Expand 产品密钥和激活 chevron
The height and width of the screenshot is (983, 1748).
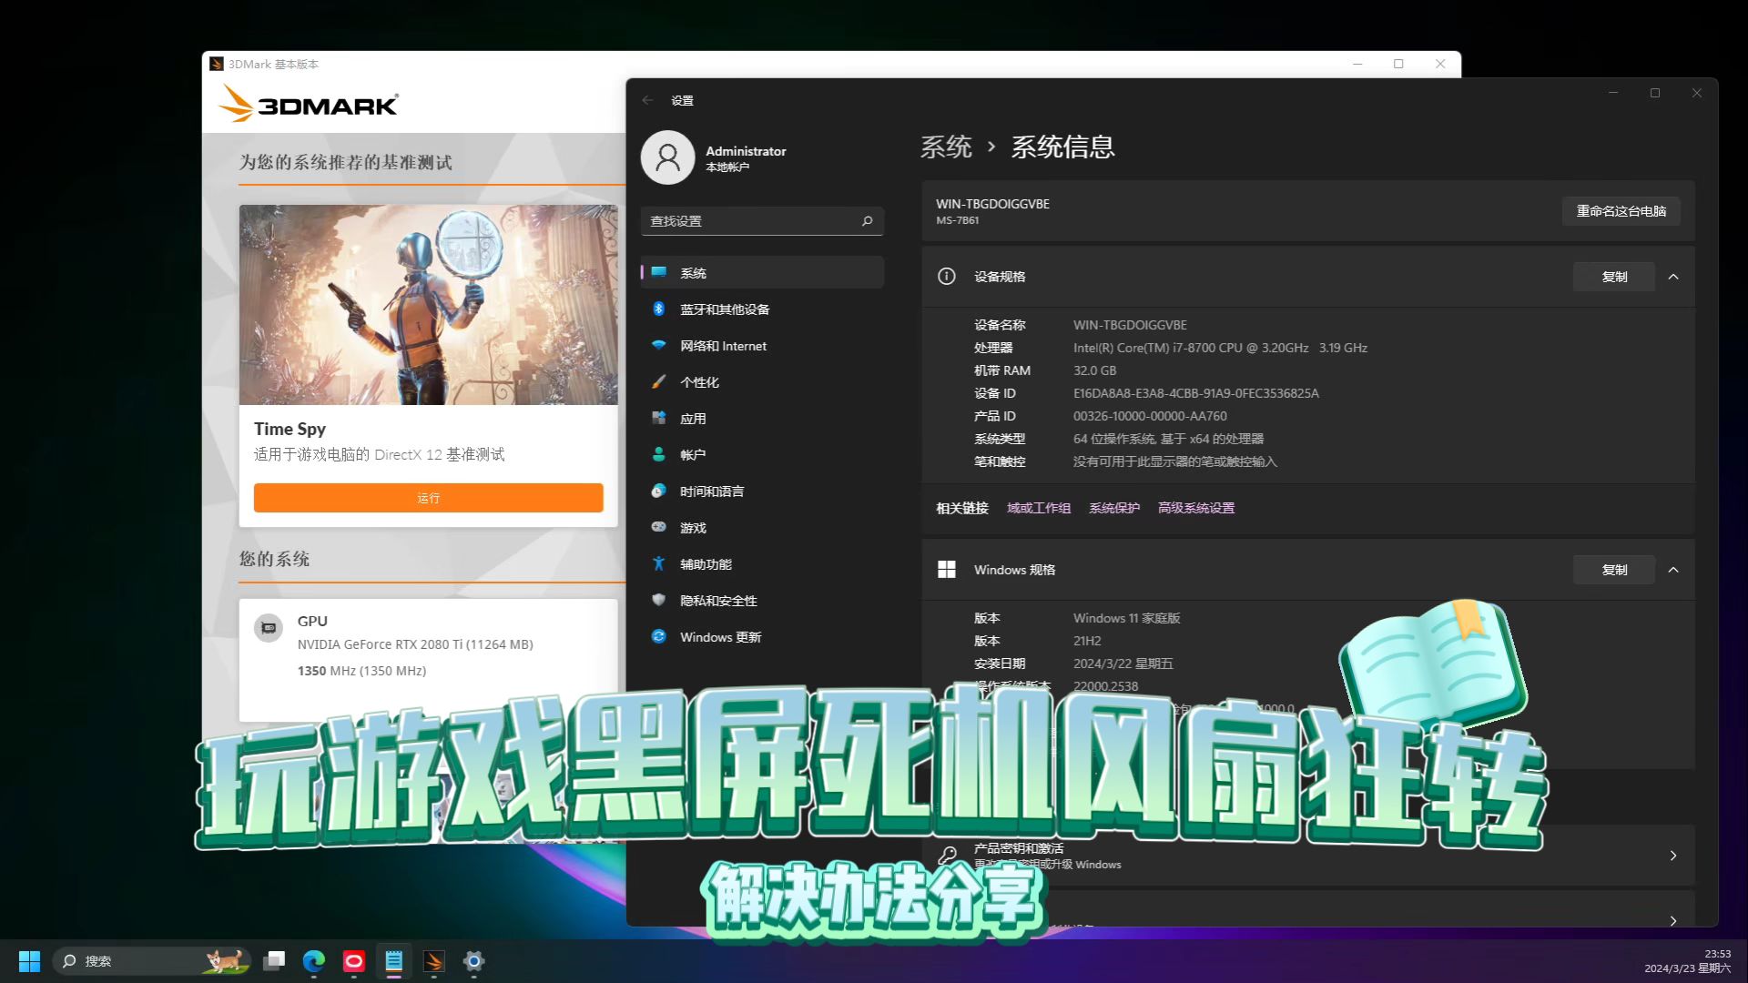pyautogui.click(x=1673, y=856)
